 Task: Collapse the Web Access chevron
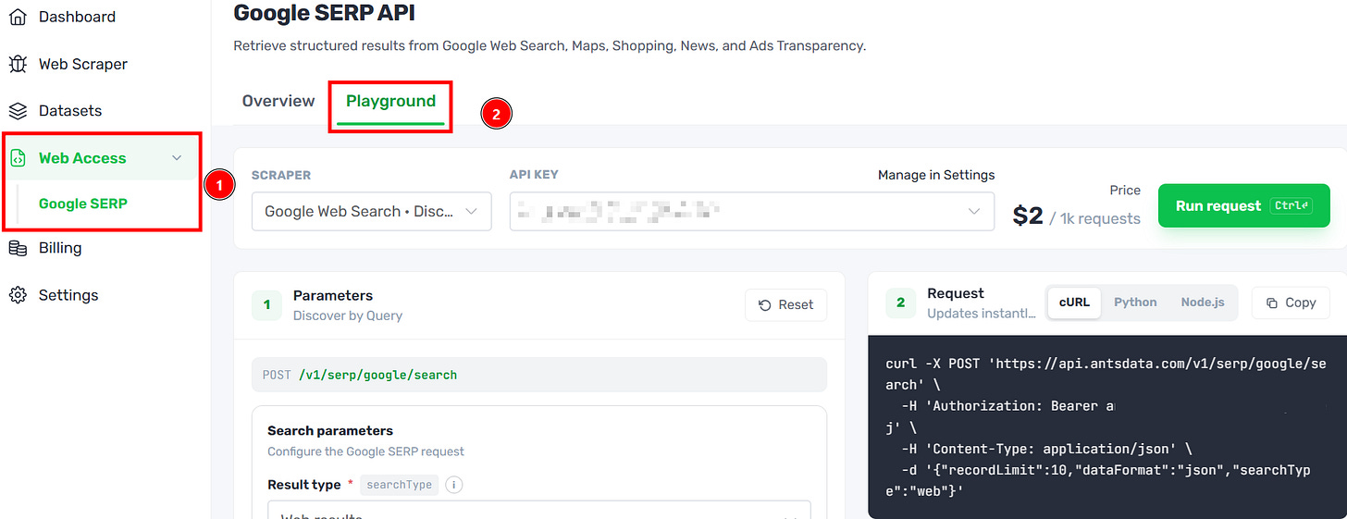[178, 158]
